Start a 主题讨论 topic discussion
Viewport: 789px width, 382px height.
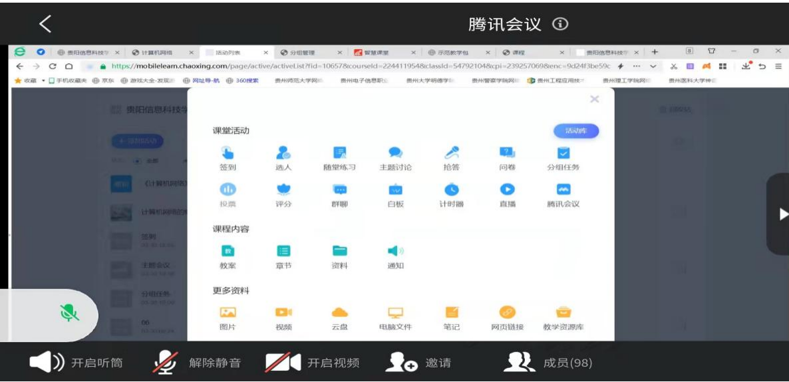pos(395,153)
